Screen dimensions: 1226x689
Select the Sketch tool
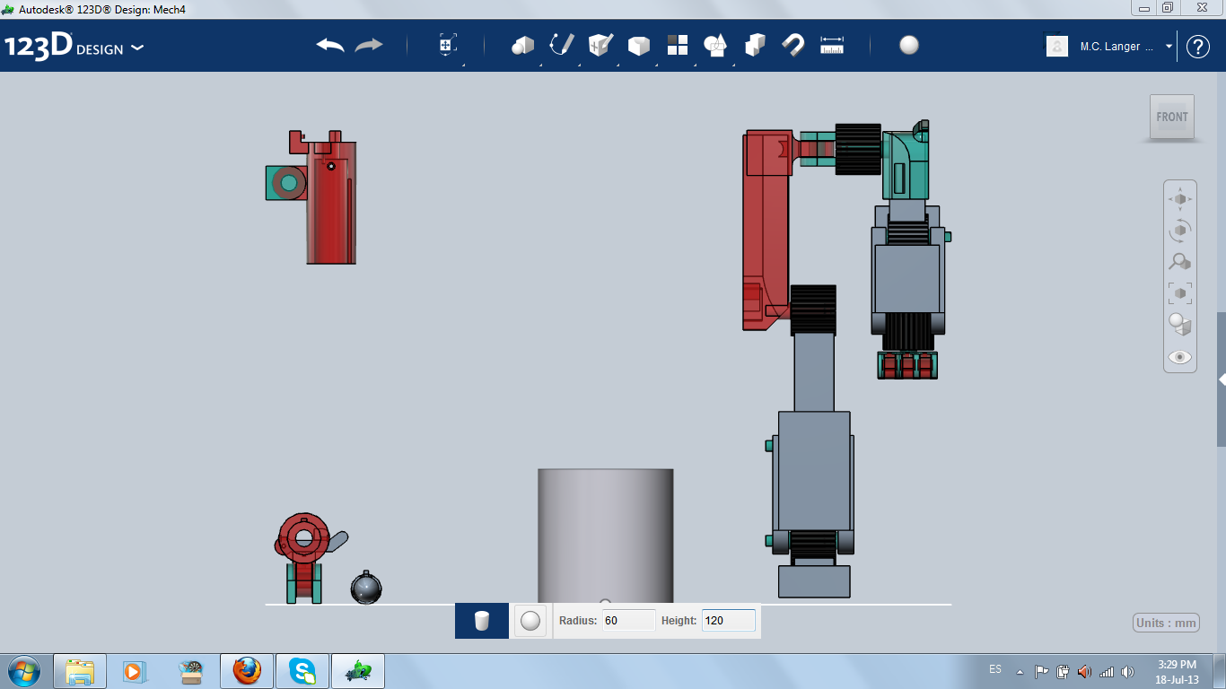tap(562, 45)
